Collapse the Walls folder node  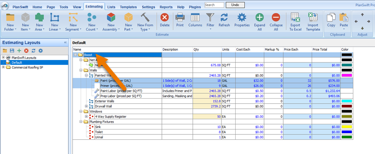coord(81,70)
